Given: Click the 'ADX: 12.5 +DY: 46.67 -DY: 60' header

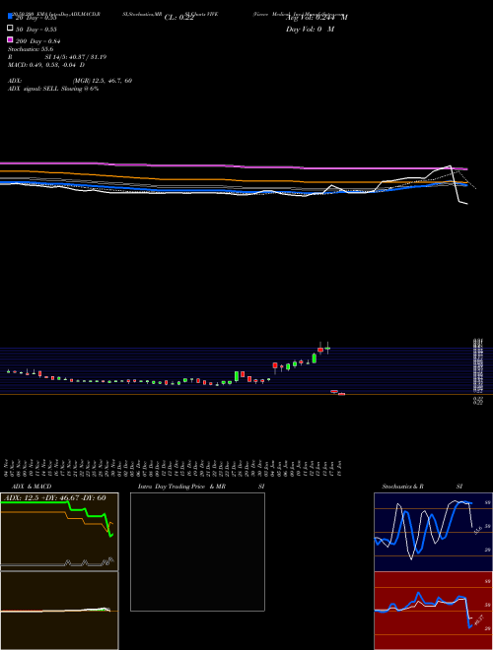Looking at the screenshot, I should (55, 497).
